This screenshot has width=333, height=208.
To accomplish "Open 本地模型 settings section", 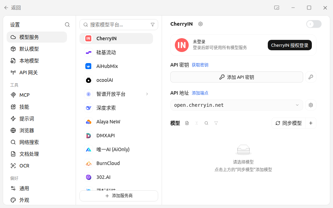I will click(37, 61).
